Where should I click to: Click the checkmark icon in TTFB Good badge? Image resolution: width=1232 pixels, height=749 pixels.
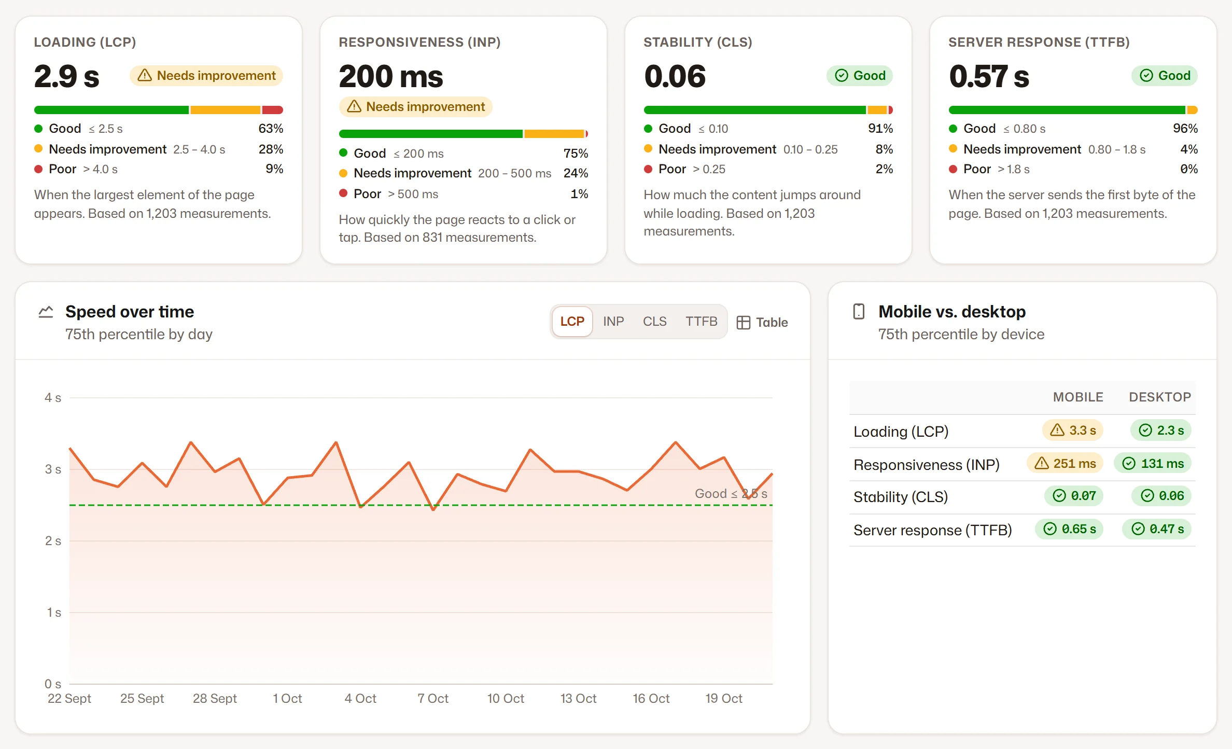tap(1146, 76)
